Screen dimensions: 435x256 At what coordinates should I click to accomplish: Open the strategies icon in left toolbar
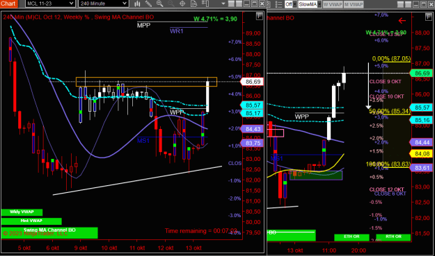205,3
